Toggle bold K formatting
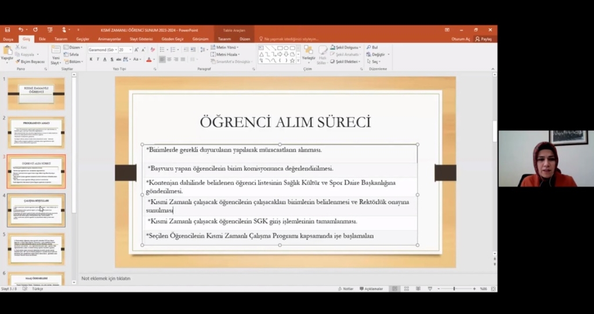Image resolution: width=594 pixels, height=314 pixels. pyautogui.click(x=91, y=60)
